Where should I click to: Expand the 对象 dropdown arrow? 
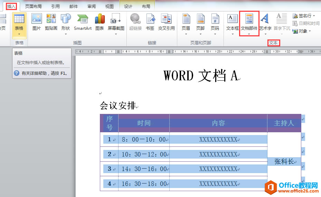tap(310, 31)
